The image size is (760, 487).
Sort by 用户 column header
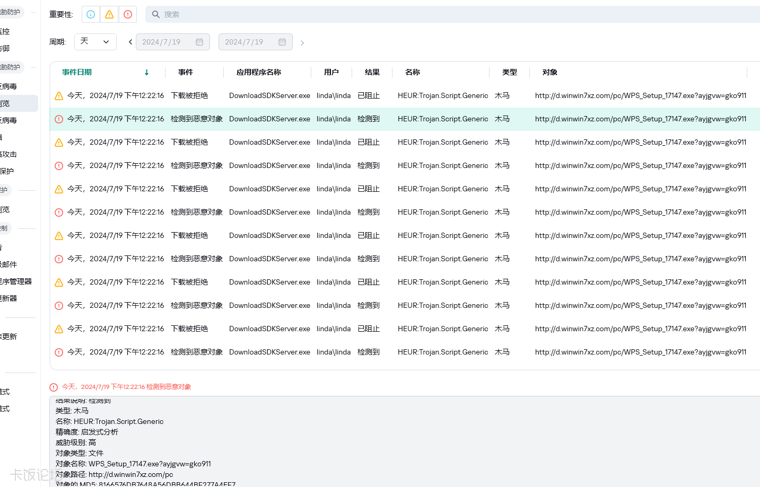tap(331, 72)
